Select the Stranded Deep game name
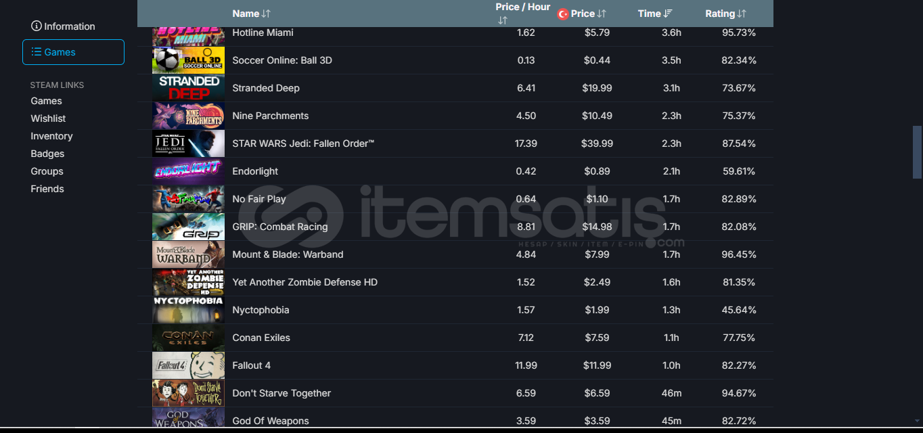 click(x=266, y=88)
